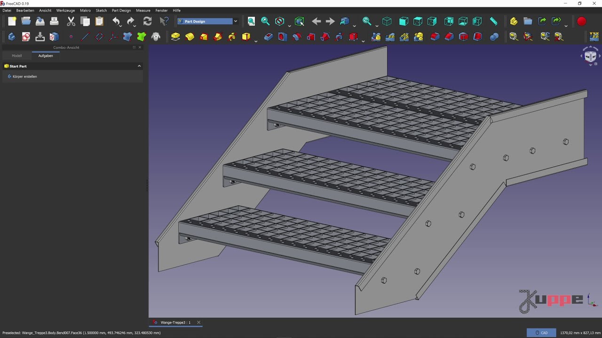Screen dimensions: 602x338
Task: Apply Fillet with the red-edged fillet icon
Action: tap(435, 37)
